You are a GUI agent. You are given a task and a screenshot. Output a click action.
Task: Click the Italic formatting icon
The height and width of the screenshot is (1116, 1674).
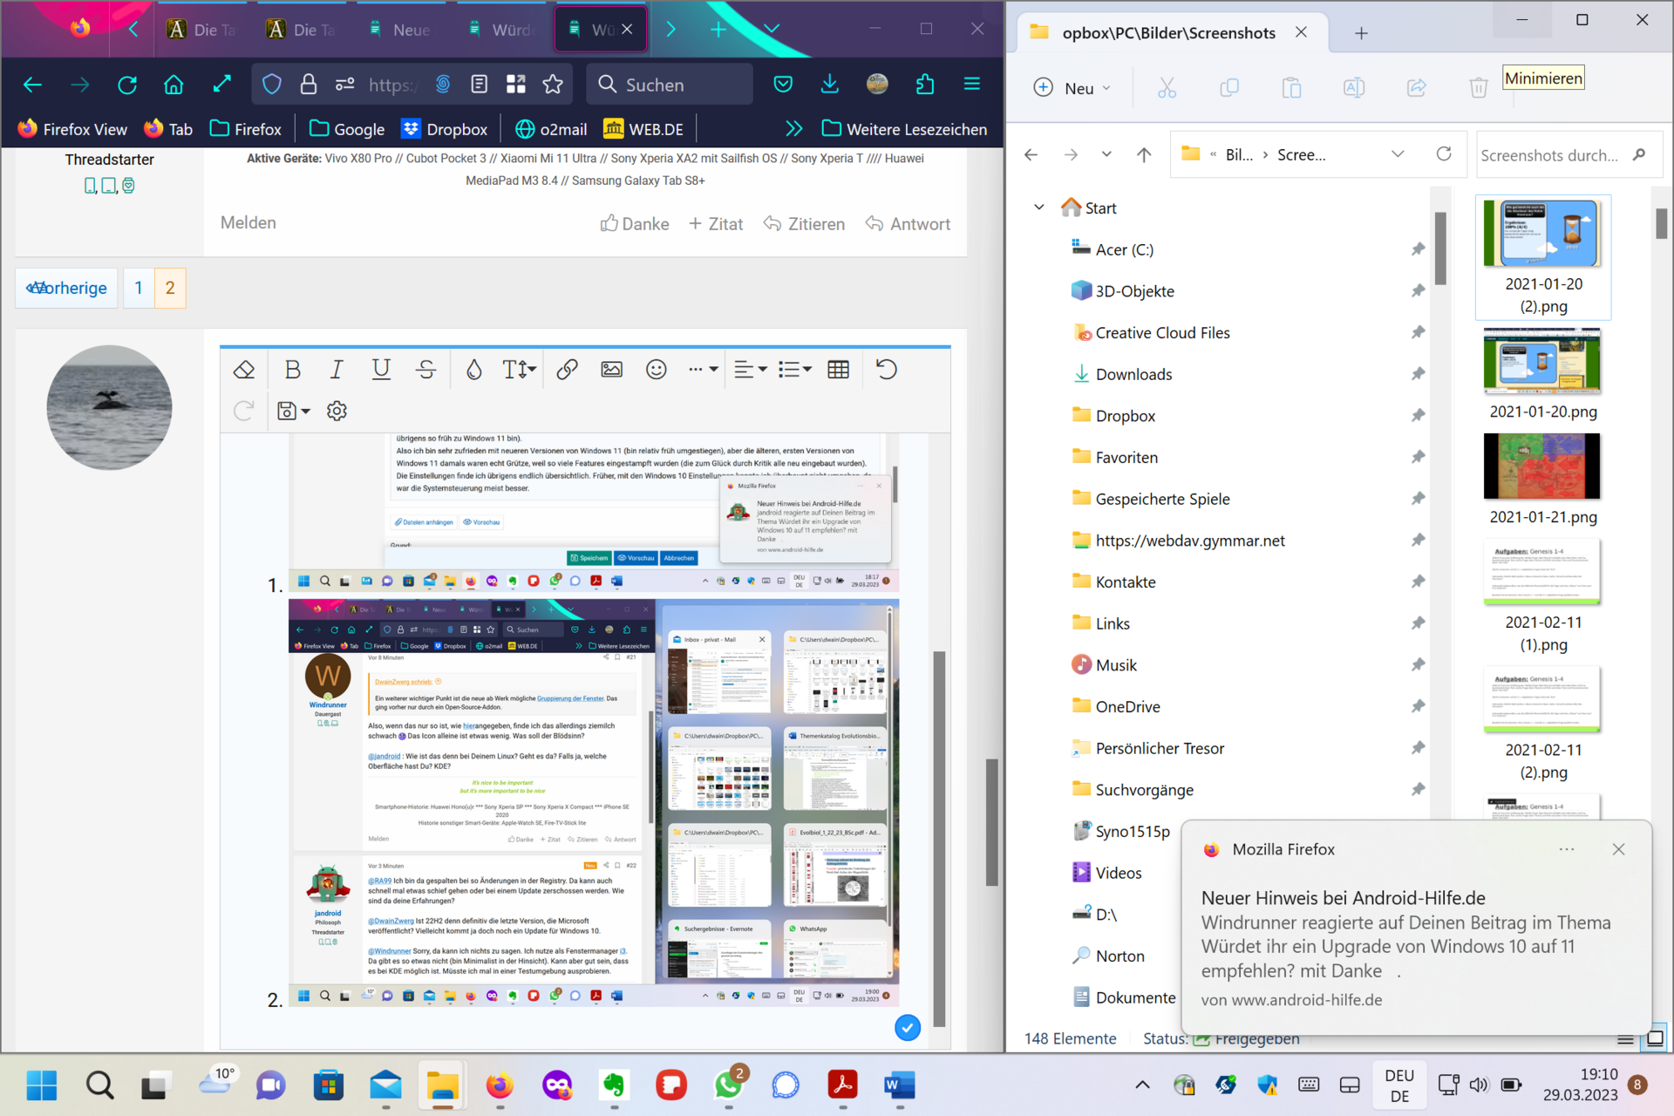(x=337, y=370)
